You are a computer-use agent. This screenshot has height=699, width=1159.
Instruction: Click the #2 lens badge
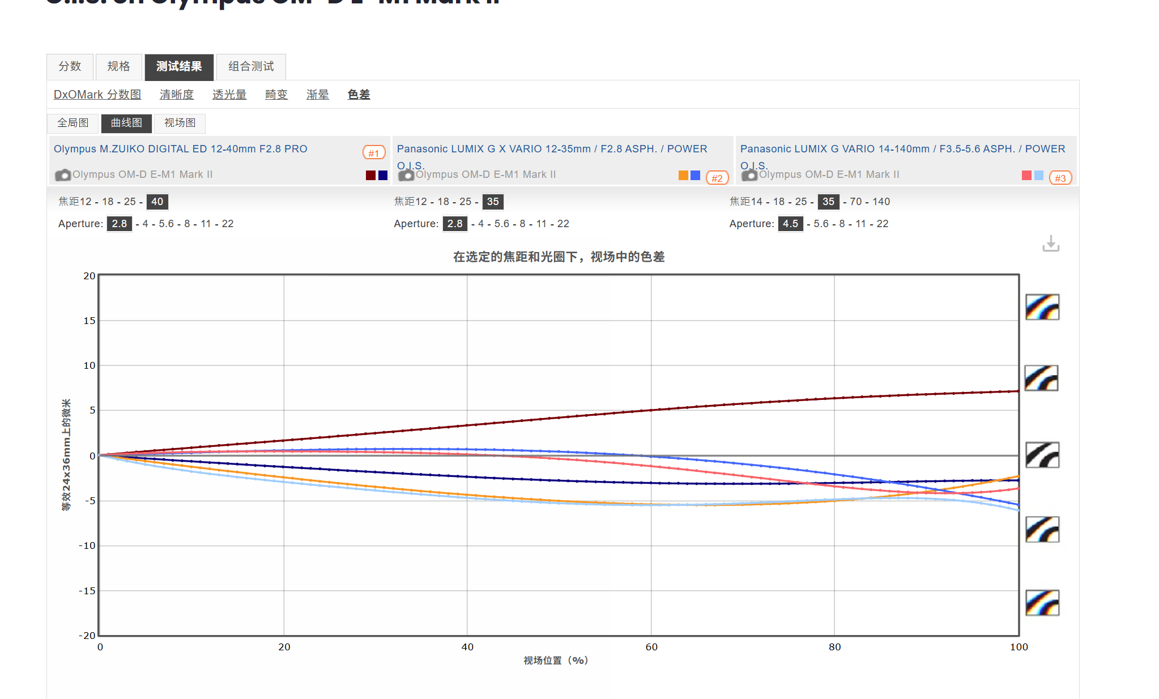pos(717,178)
